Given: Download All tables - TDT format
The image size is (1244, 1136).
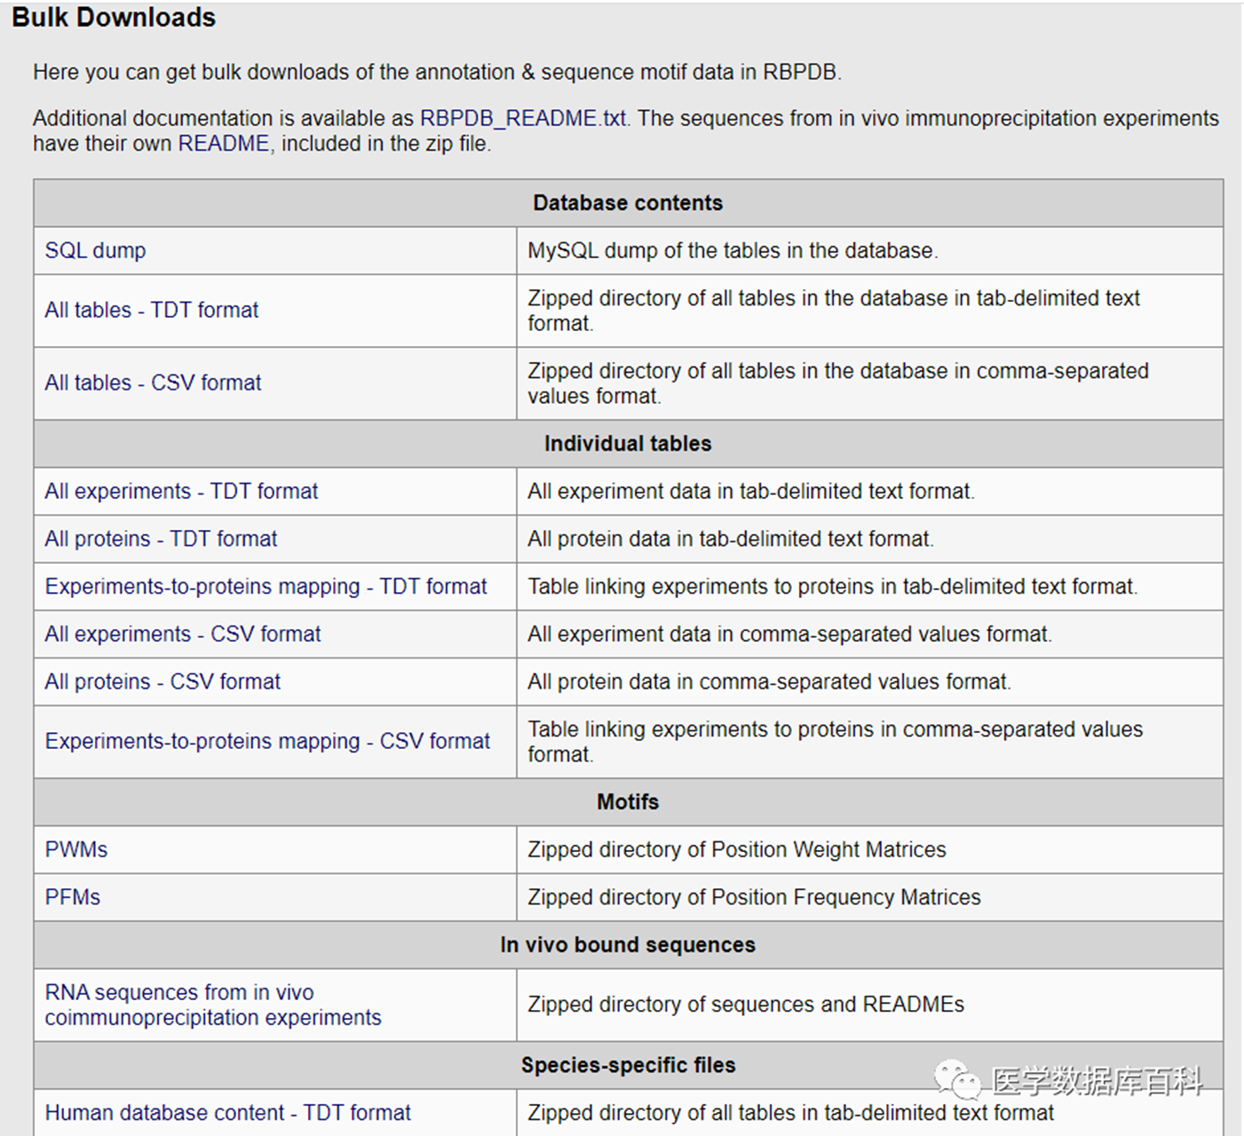Looking at the screenshot, I should [x=152, y=310].
